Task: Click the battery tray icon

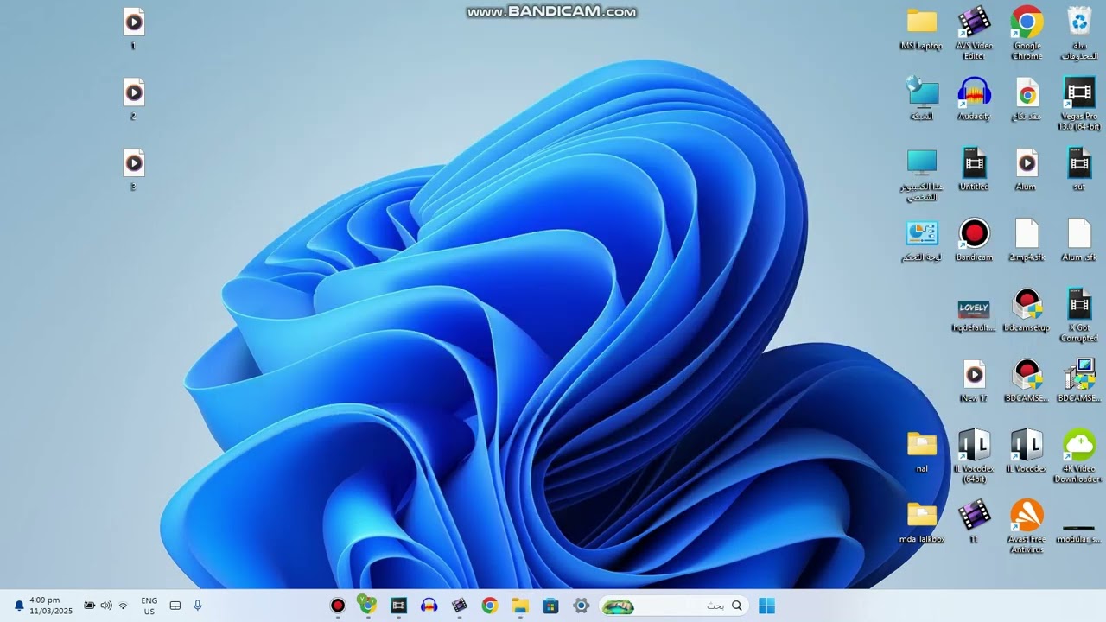Action: 89,606
